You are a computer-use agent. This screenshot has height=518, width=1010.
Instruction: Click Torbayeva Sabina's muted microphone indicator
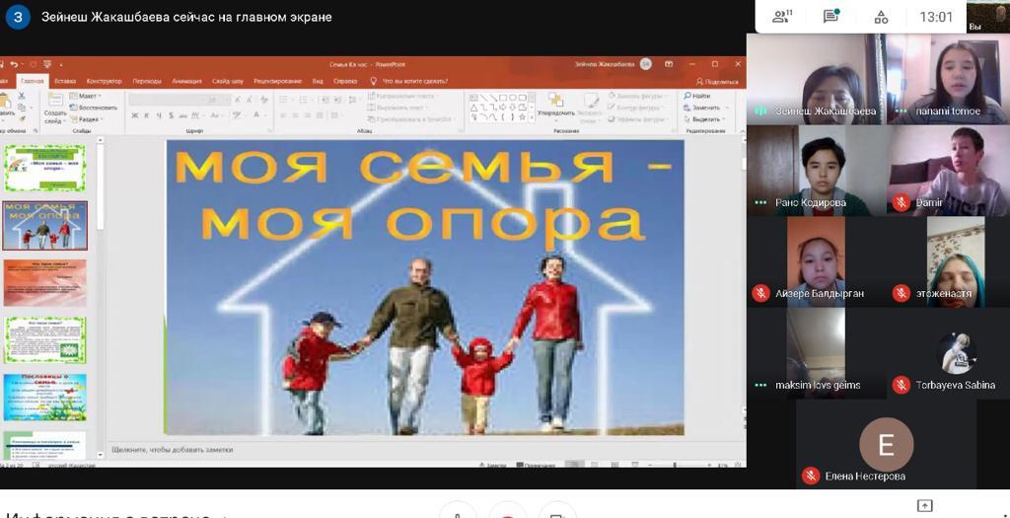pyautogui.click(x=901, y=385)
